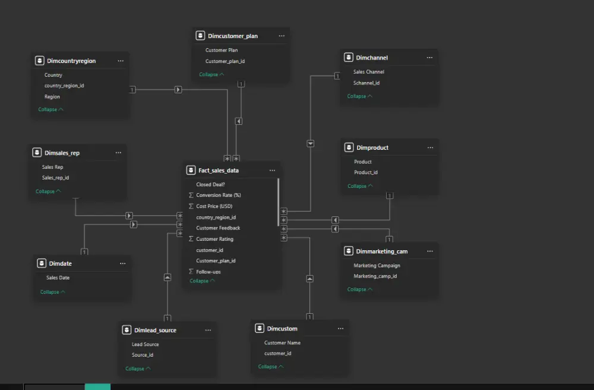This screenshot has width=594, height=390.
Task: Select the sigma icon for Customer Rating
Action: coord(190,238)
